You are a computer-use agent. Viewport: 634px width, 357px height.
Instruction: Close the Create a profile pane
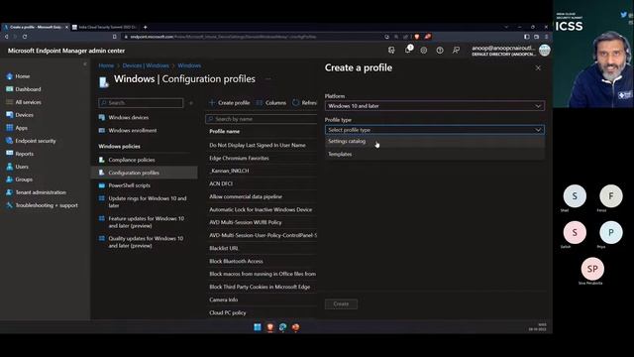(x=538, y=68)
